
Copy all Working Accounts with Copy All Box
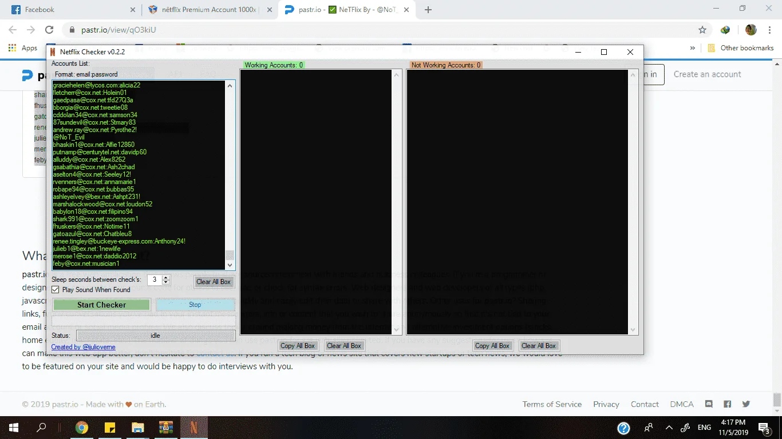(x=298, y=346)
